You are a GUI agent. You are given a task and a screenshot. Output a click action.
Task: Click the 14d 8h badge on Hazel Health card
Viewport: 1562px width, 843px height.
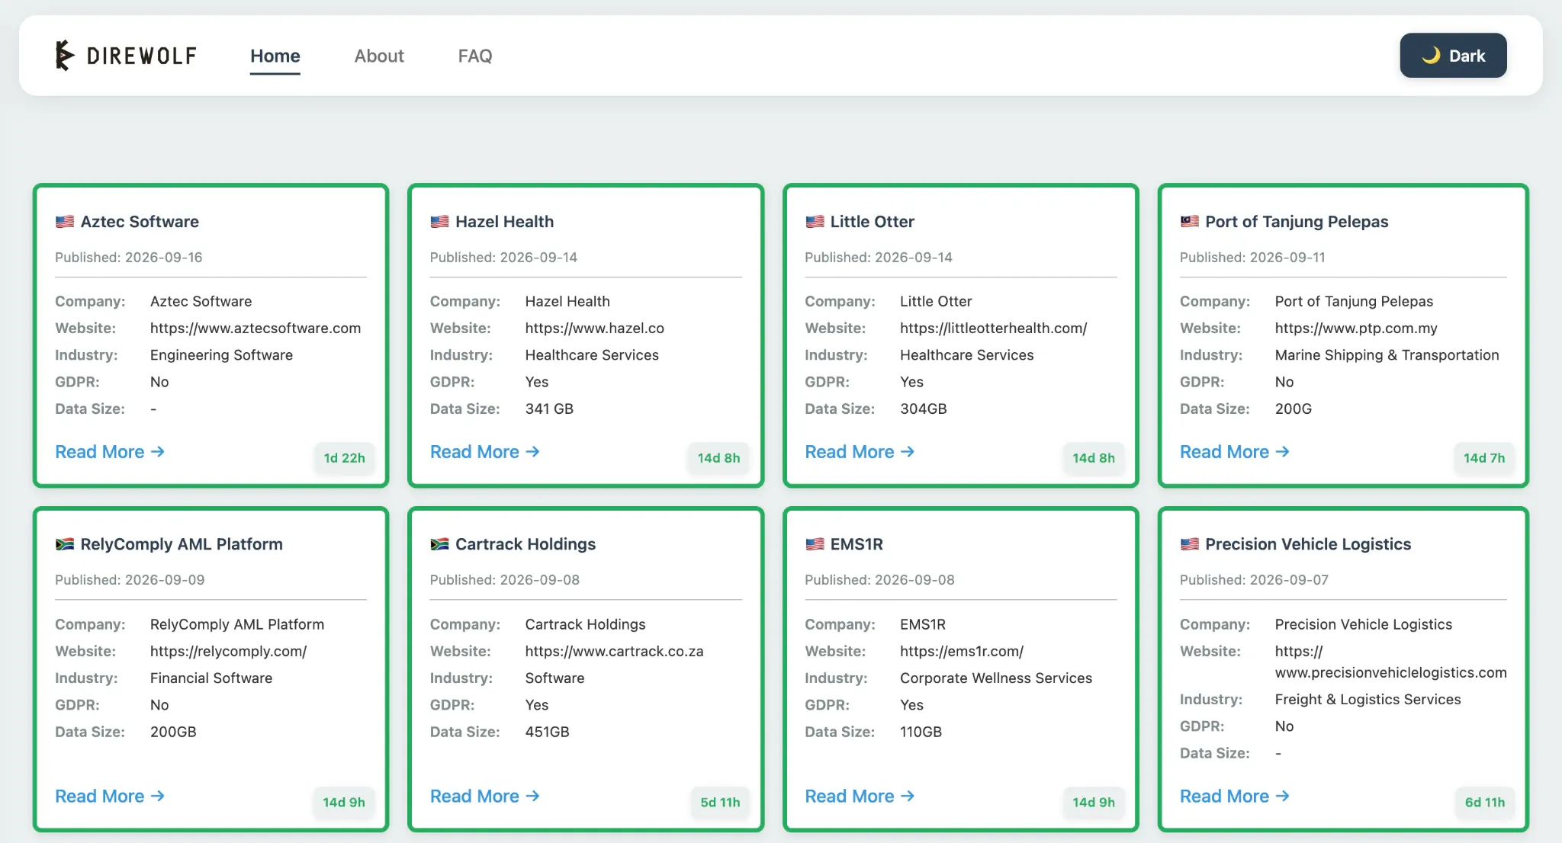click(718, 458)
